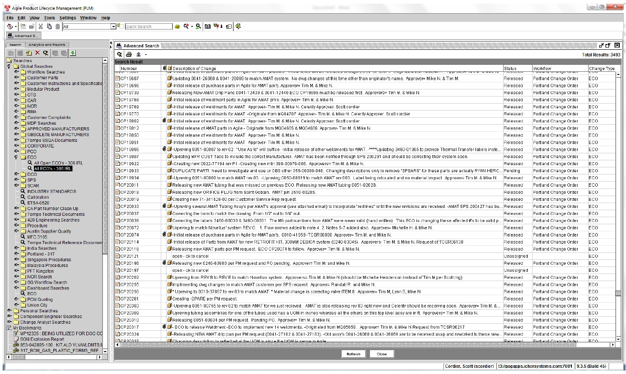
Task: Click the address book icon in toolbar
Action: [208, 26]
